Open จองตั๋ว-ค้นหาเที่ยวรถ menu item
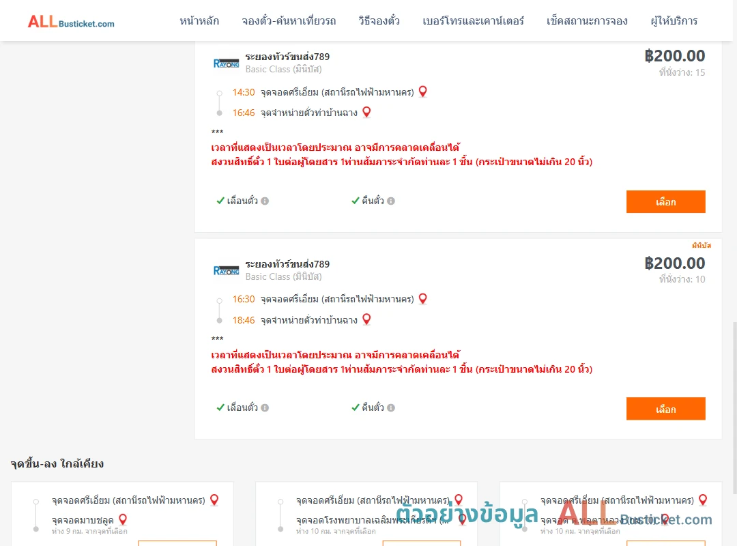Image resolution: width=737 pixels, height=546 pixels. (x=289, y=21)
